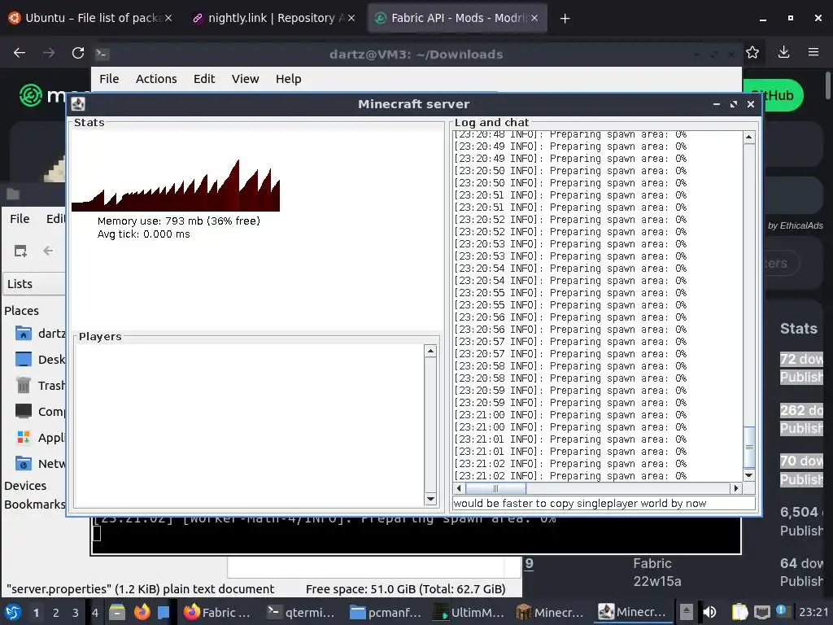Screen dimensions: 833x625
Task: Open the terminal Help menu
Action: tap(289, 79)
